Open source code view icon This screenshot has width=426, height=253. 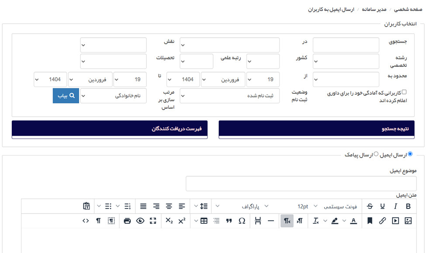coord(86,221)
